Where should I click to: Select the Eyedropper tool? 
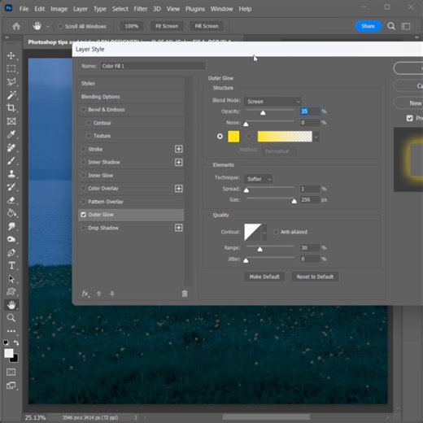pos(11,134)
